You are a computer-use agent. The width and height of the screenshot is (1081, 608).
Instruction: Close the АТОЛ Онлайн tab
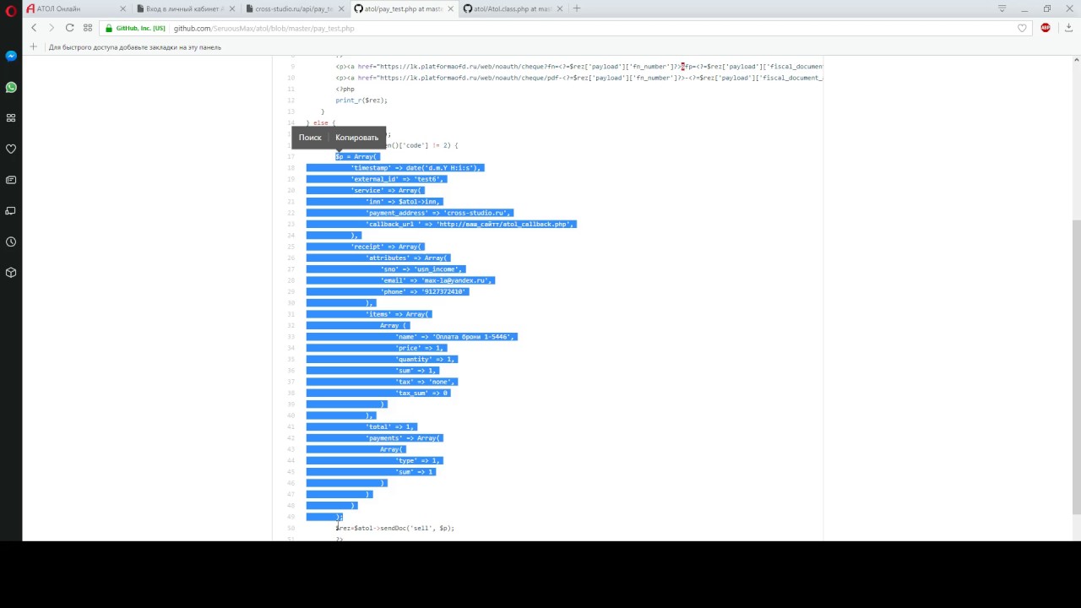[x=122, y=8]
